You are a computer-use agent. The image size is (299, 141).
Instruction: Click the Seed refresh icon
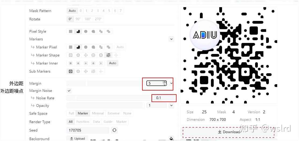tap(114, 130)
